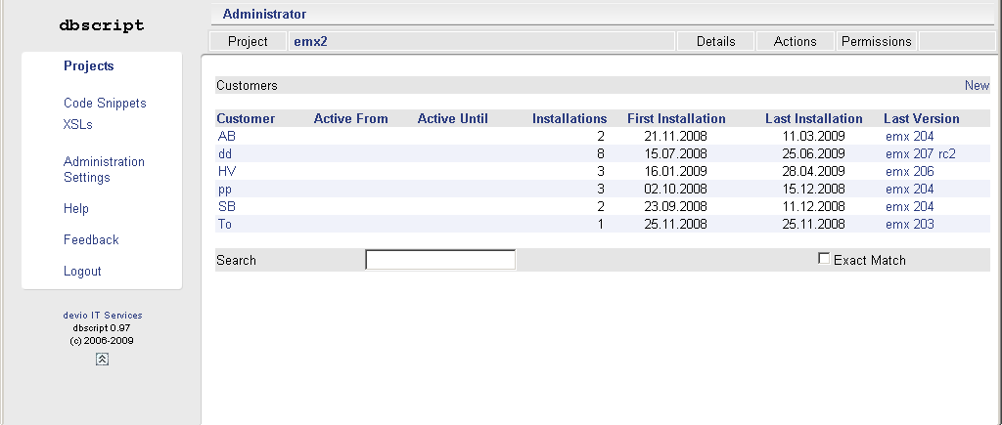Select first installation date 23.09.2008

point(675,207)
